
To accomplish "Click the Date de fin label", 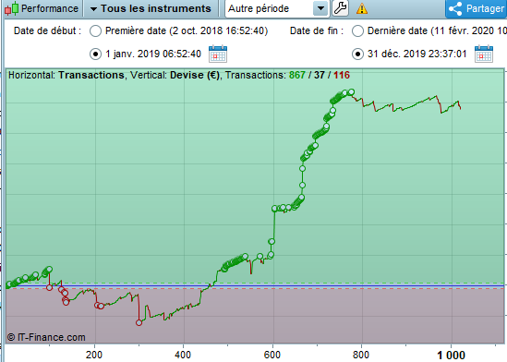I will pos(317,31).
